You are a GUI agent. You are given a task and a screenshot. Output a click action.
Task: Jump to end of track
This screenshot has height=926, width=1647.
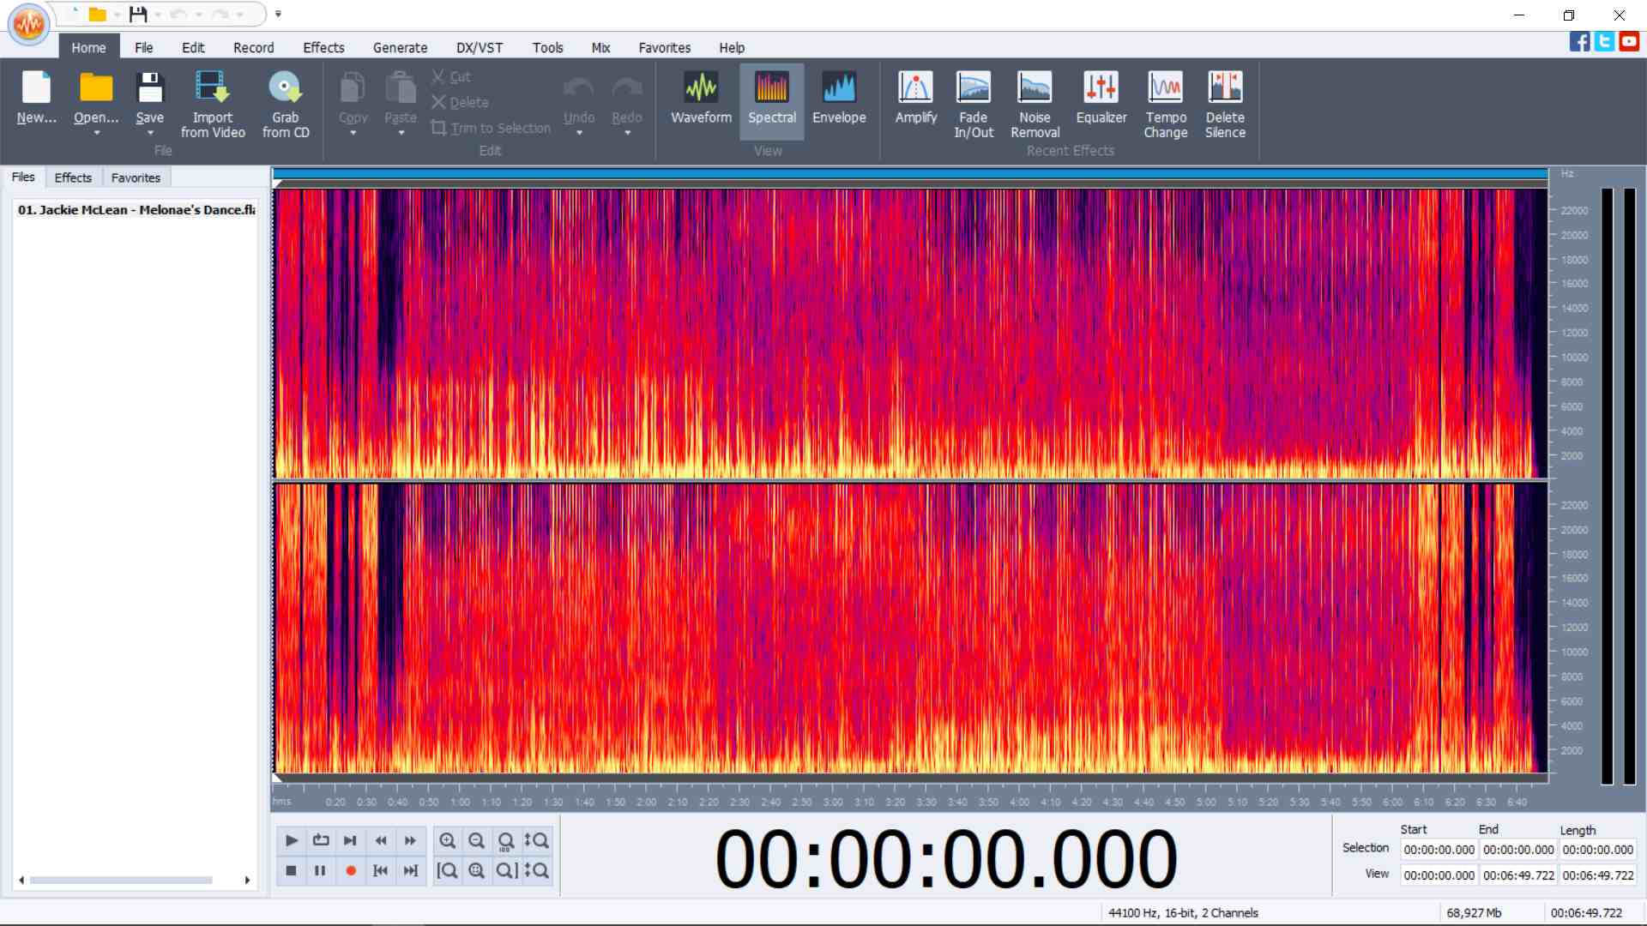pos(410,870)
